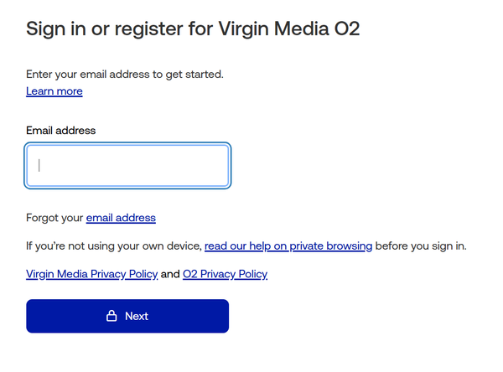View the Virgin Media Privacy Policy
This screenshot has width=503, height=372.
(x=91, y=274)
